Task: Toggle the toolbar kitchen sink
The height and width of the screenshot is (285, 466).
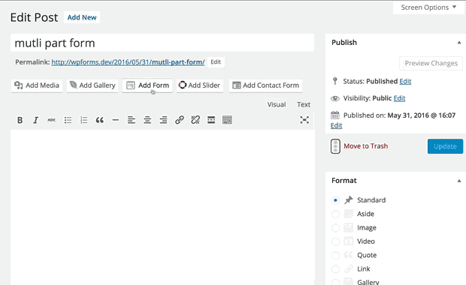Action: (x=227, y=120)
